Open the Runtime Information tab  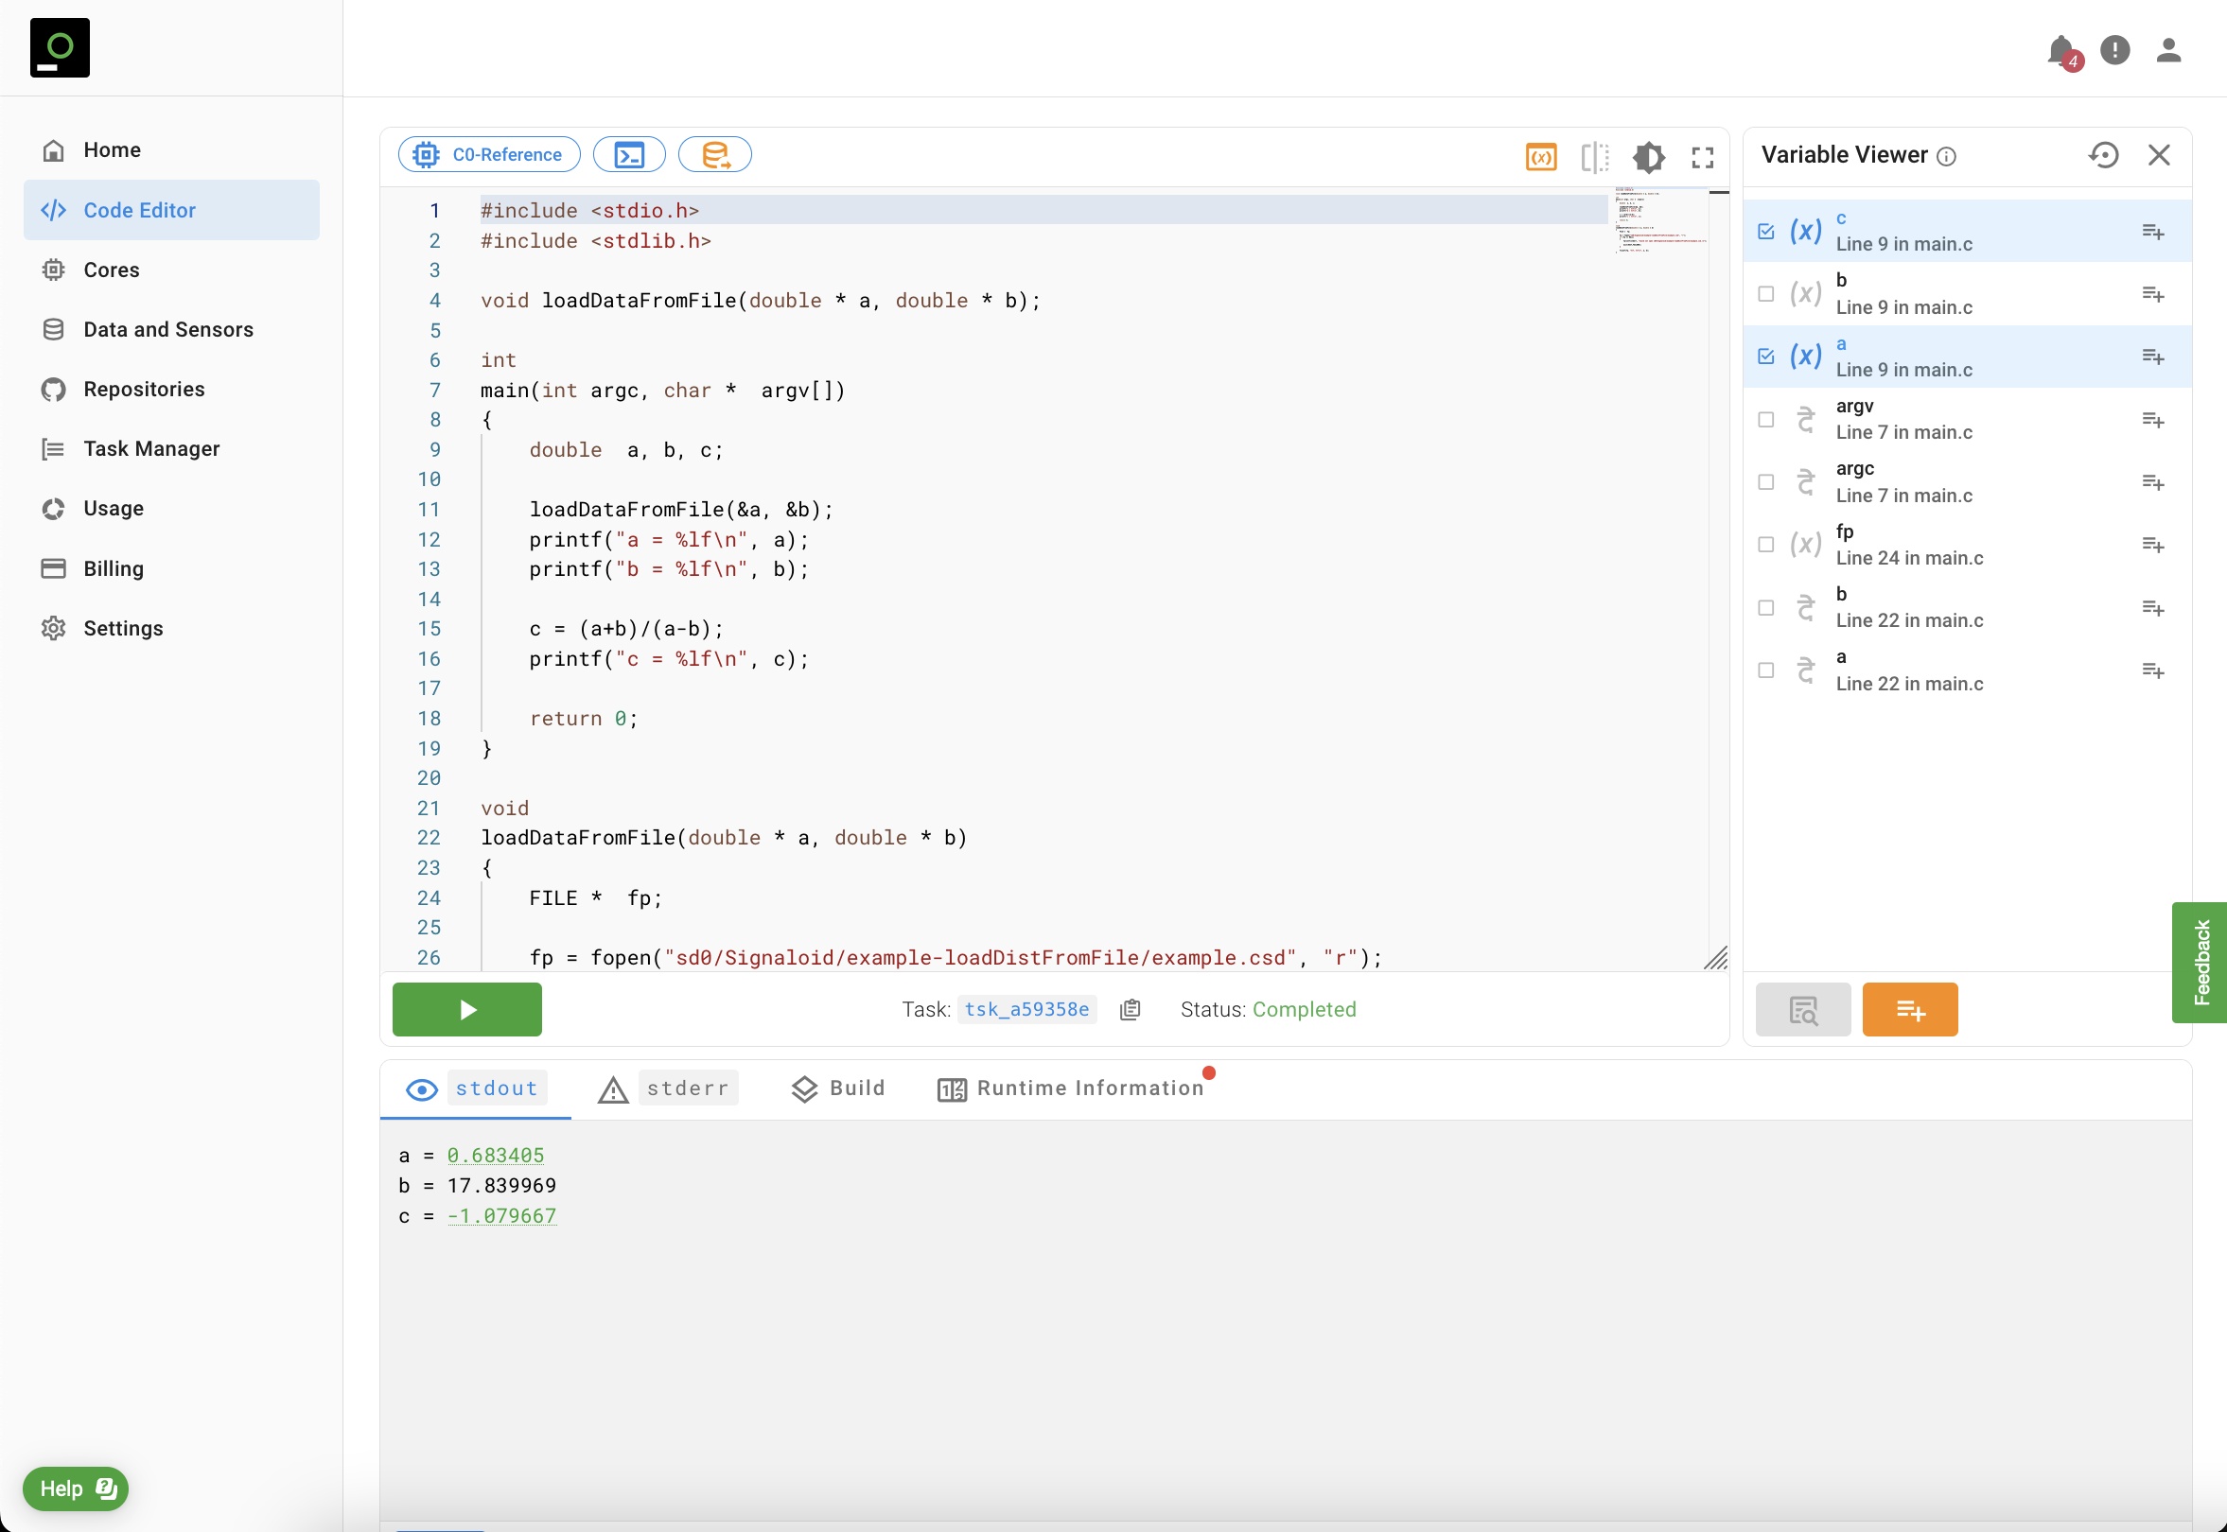(x=1072, y=1088)
